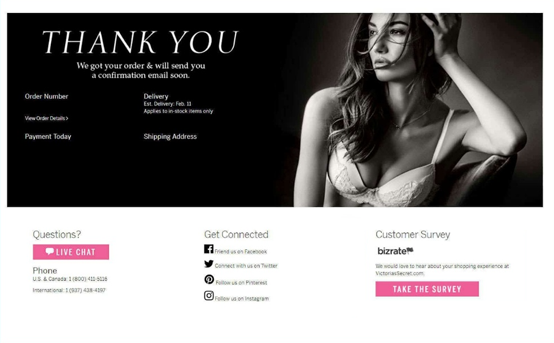The image size is (554, 343).
Task: Open the Live Chat button
Action: click(71, 252)
